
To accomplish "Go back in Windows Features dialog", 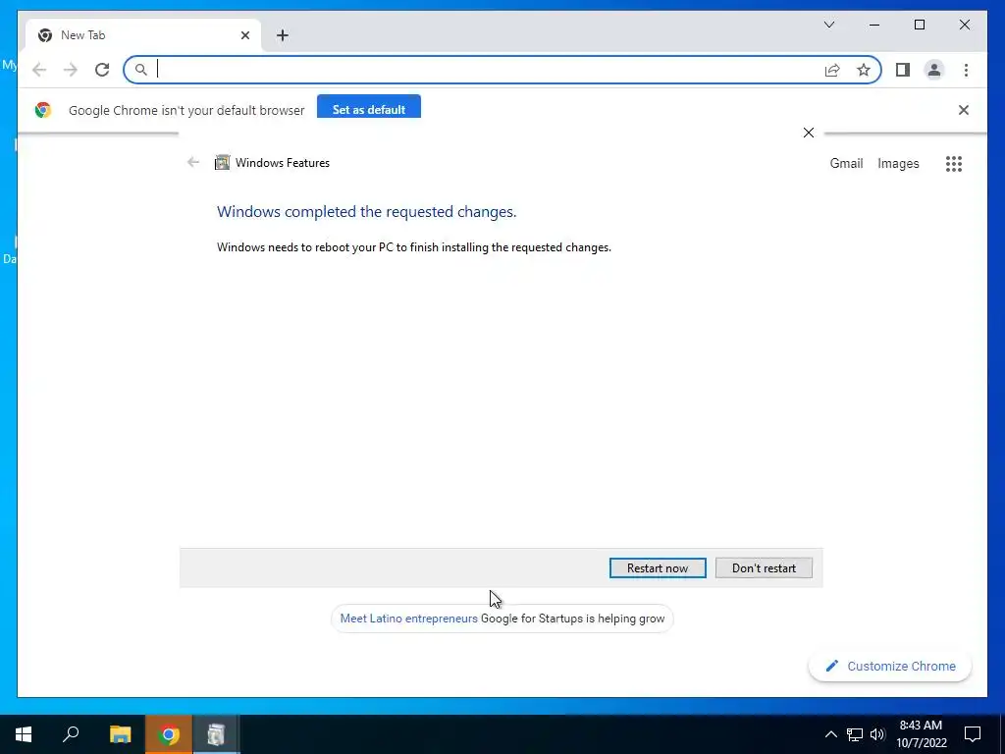I will 193,162.
